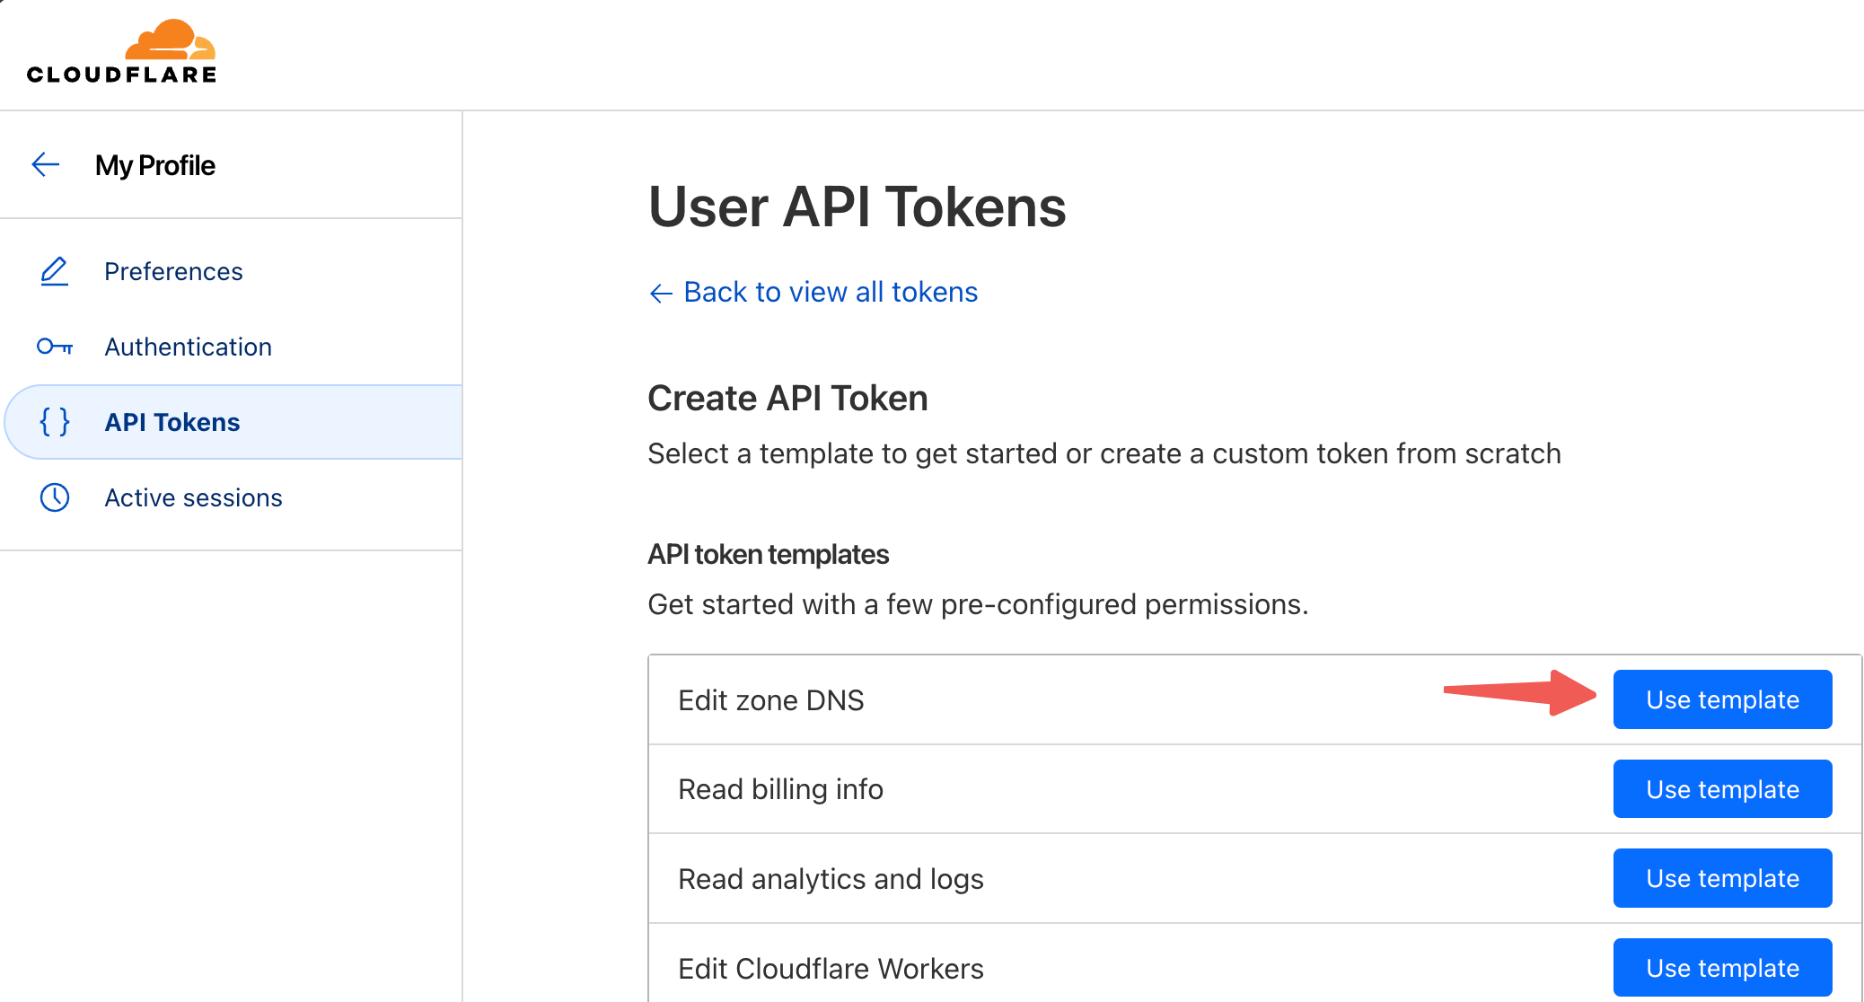Click the Active sessions clock icon
This screenshot has height=1002, width=1864.
tap(55, 497)
